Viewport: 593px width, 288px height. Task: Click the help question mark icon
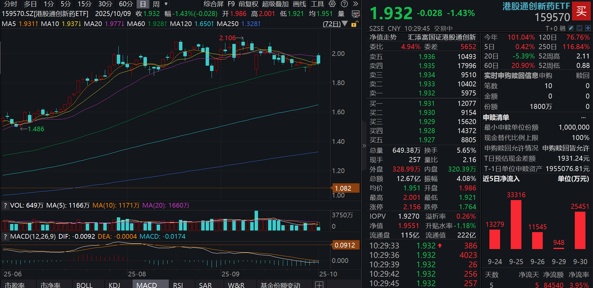point(344,4)
